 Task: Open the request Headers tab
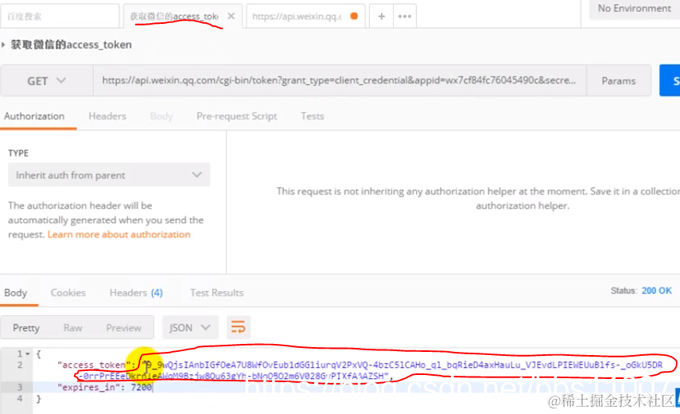107,116
